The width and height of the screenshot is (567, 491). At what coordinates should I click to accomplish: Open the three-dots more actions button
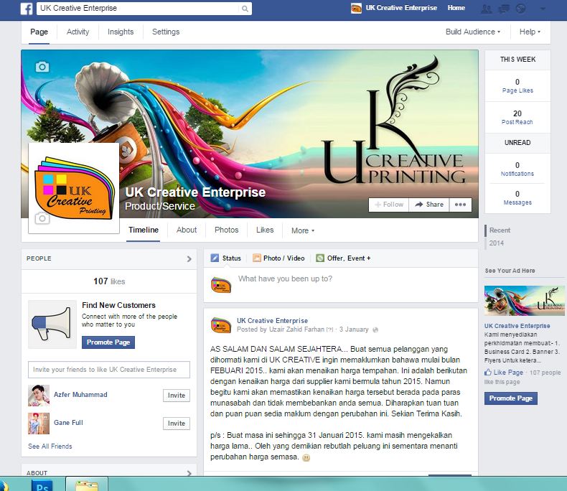(x=460, y=205)
